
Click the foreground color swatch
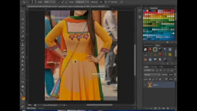[x=22, y=97]
